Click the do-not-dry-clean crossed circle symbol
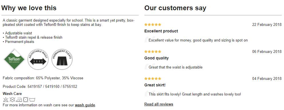The height and width of the screenshot is (110, 284). [x=12, y=99]
